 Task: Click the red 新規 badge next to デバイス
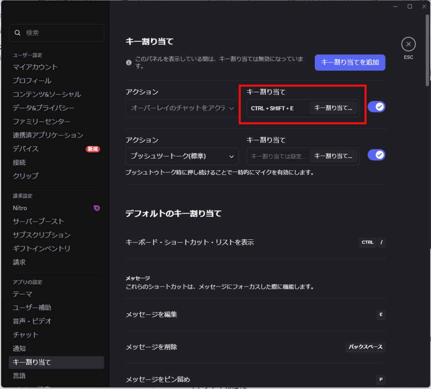(93, 149)
